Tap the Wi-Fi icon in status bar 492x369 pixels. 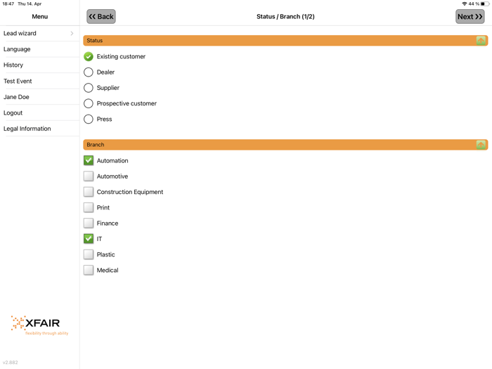tap(465, 4)
